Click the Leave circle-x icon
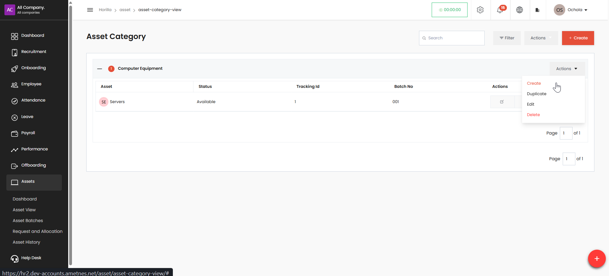 pyautogui.click(x=15, y=118)
